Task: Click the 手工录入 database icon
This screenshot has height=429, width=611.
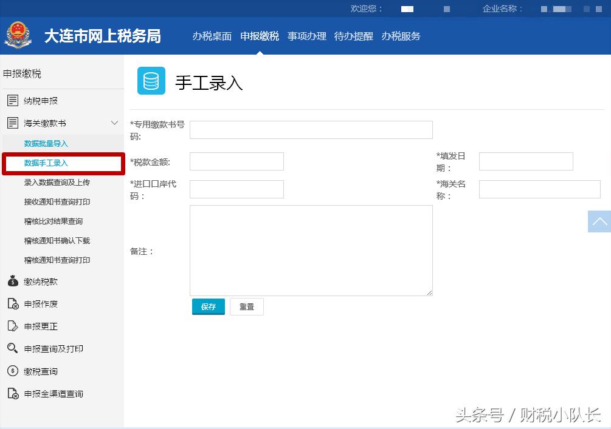Action: click(x=151, y=80)
